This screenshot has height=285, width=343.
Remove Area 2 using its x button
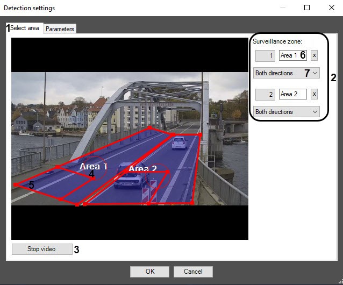click(315, 94)
